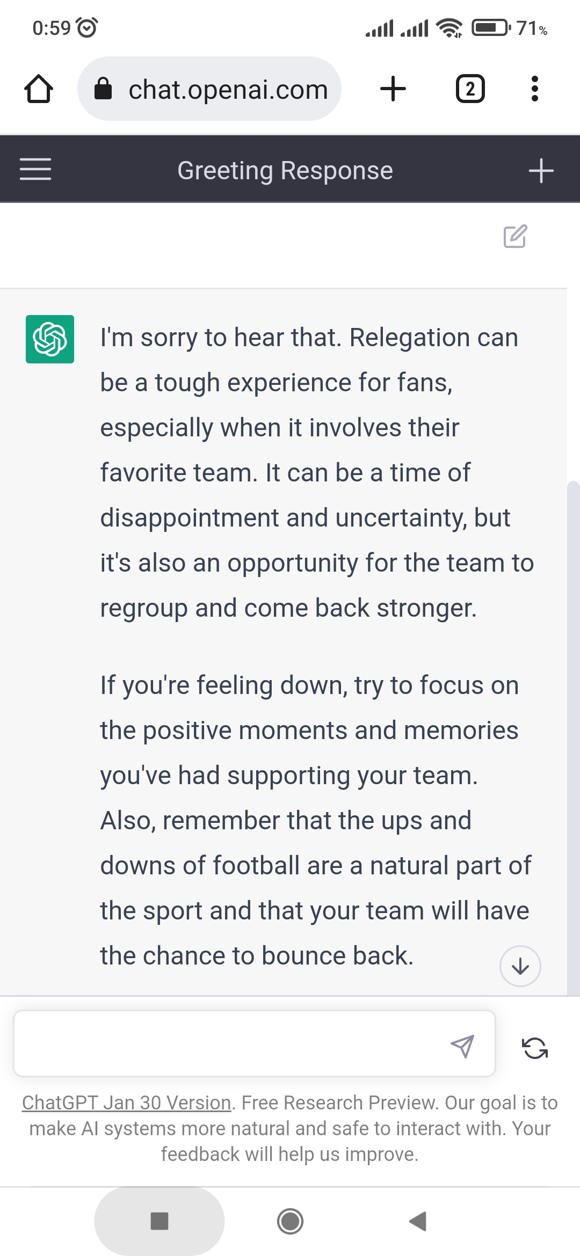Open a new browser tab
Viewport: 580px width, 1256px height.
point(393,89)
